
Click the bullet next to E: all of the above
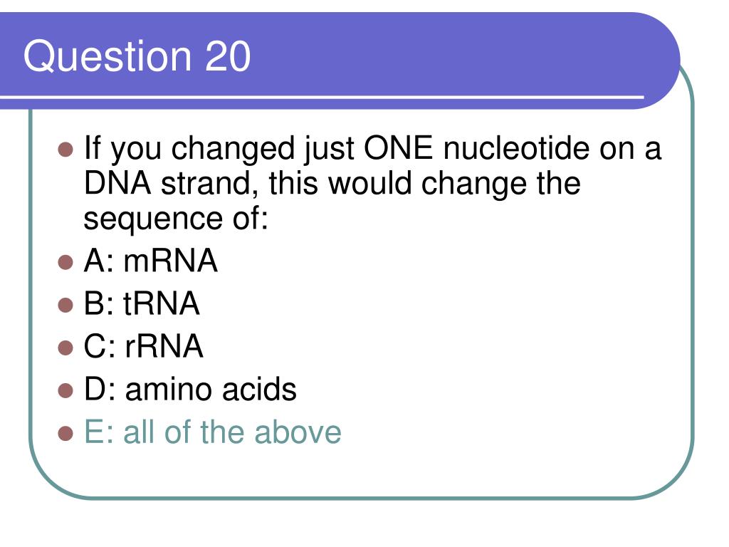pyautogui.click(x=65, y=434)
